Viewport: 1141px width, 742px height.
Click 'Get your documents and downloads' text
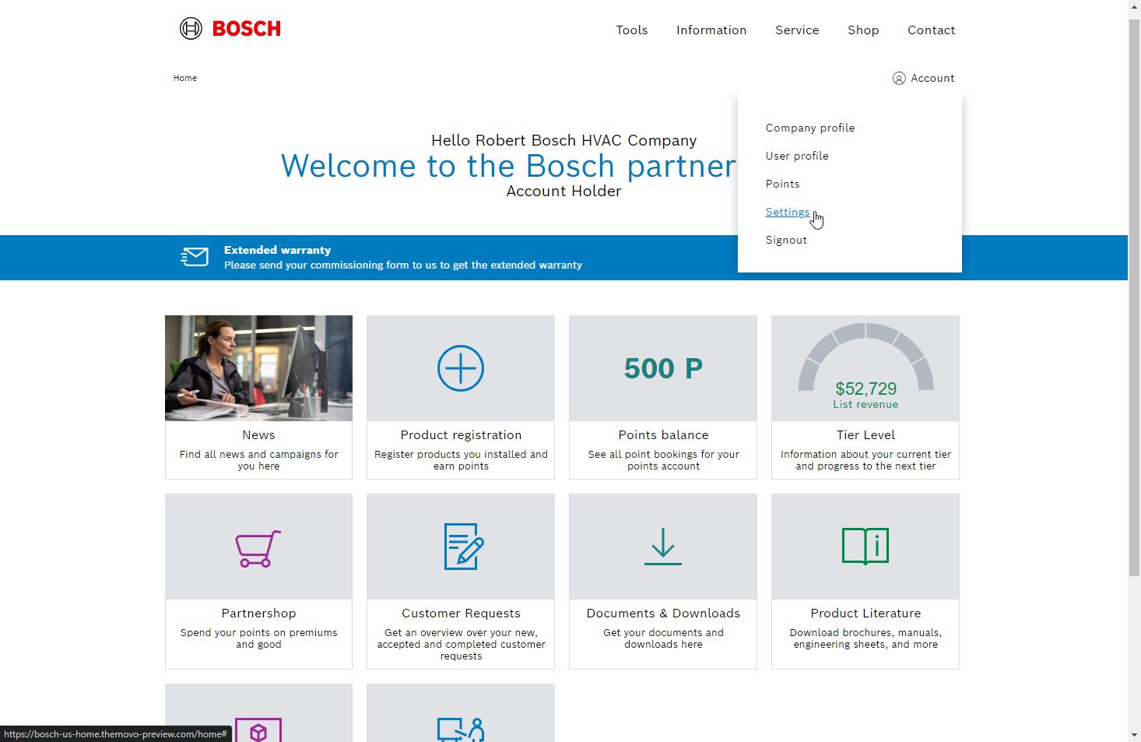663,638
